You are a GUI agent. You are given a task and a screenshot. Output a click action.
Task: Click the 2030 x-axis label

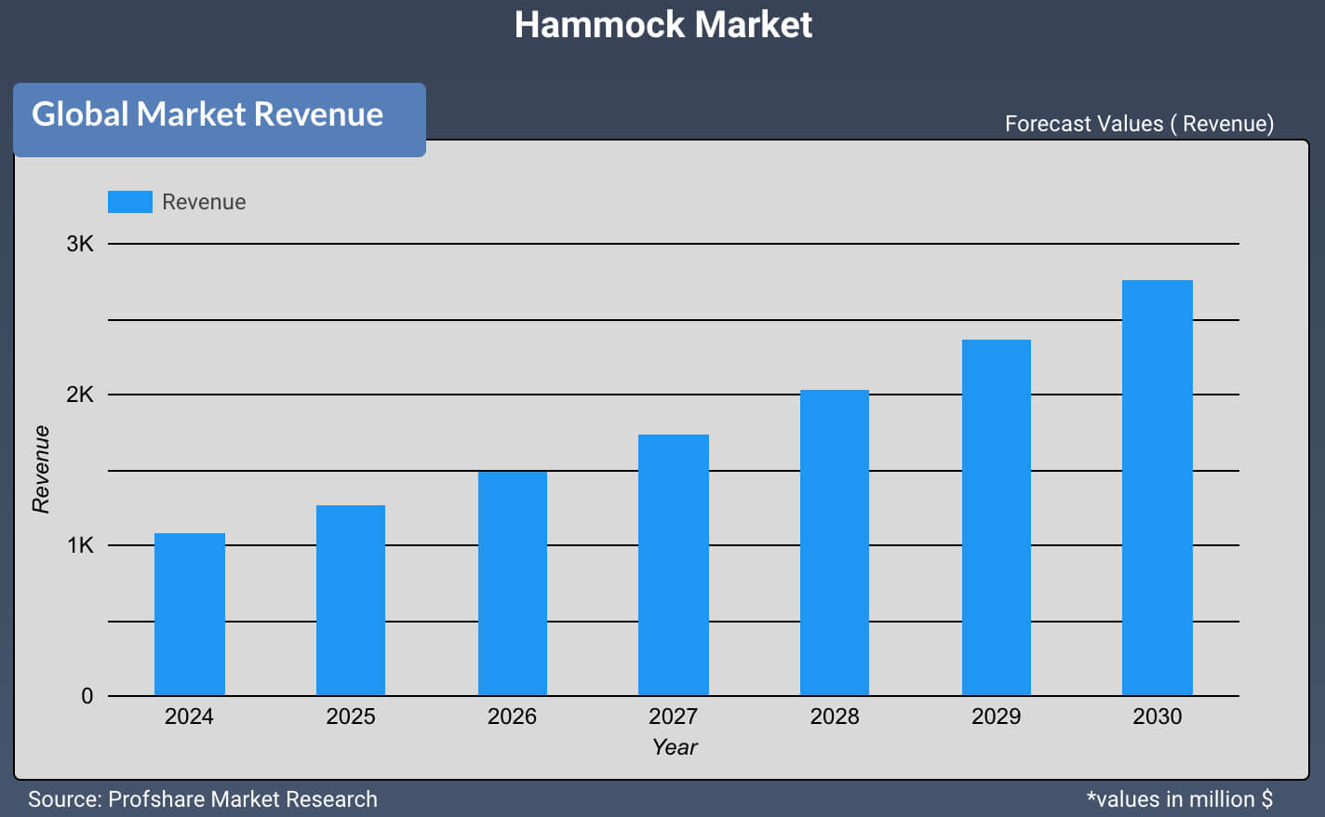(x=1158, y=717)
